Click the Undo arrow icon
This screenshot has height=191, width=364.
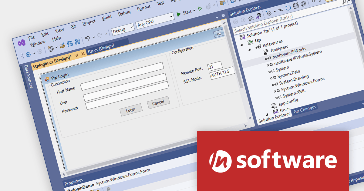tap(87, 39)
